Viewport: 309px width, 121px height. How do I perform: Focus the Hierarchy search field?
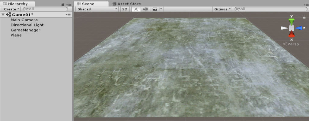tap(46, 9)
